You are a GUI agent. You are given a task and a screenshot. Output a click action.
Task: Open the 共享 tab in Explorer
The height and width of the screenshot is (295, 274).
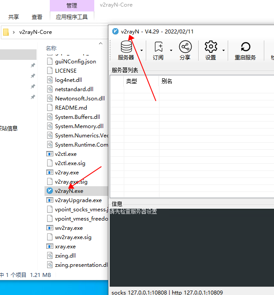(x=14, y=17)
